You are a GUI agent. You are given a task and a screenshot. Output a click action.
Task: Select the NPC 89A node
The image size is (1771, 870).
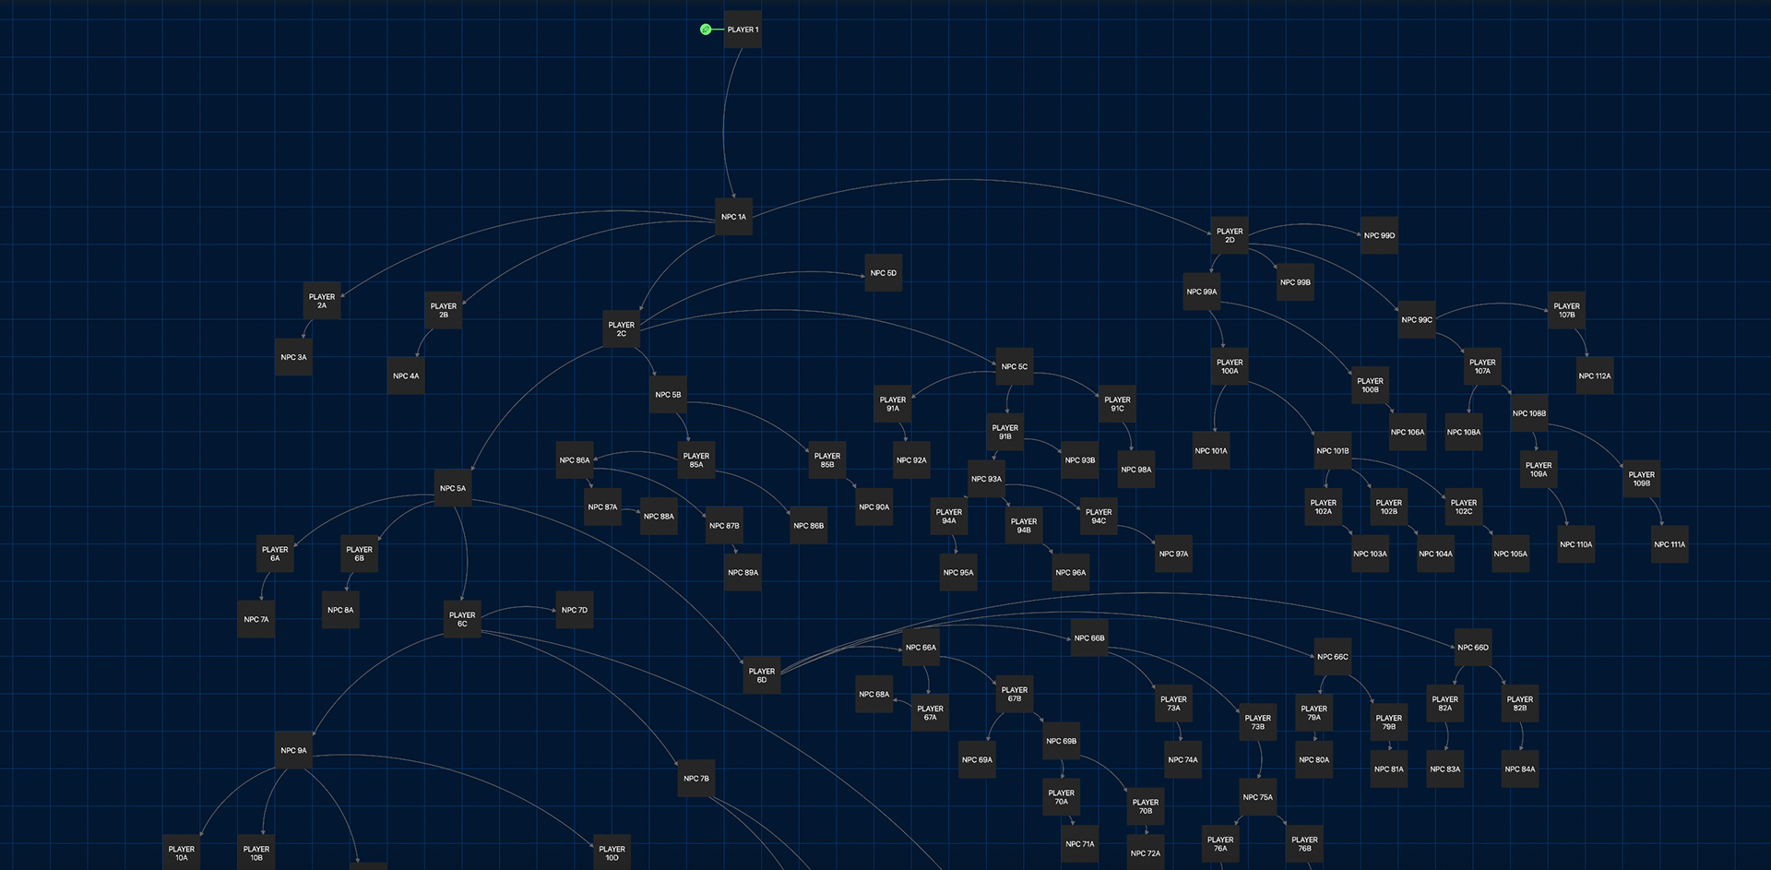[743, 573]
